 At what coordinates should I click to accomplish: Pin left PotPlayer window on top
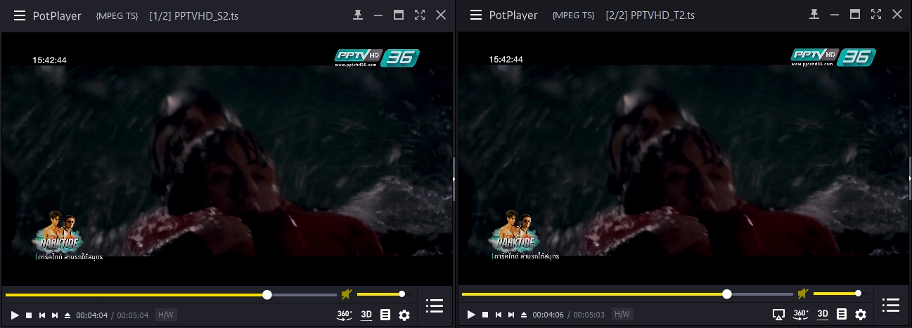coord(358,15)
